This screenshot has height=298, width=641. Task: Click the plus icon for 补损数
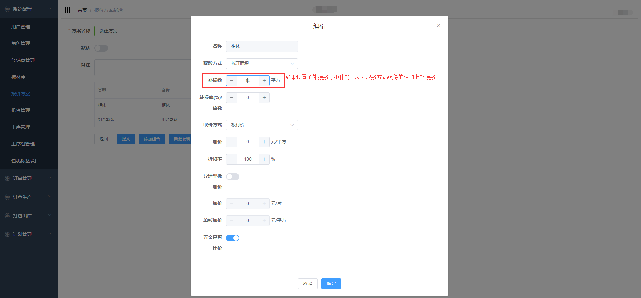coord(264,81)
